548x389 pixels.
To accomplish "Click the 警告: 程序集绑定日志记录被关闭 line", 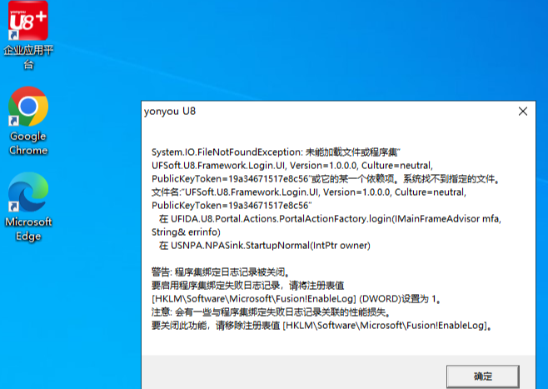I will pyautogui.click(x=221, y=272).
